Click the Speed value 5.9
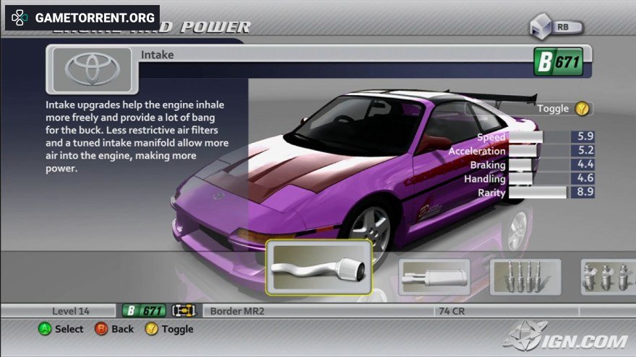This screenshot has width=636, height=357. [583, 137]
